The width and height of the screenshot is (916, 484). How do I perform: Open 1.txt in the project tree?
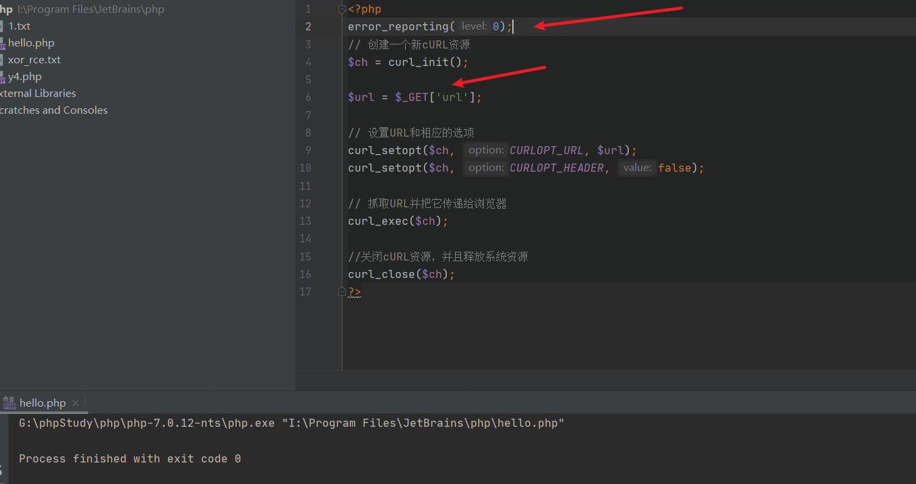(19, 26)
